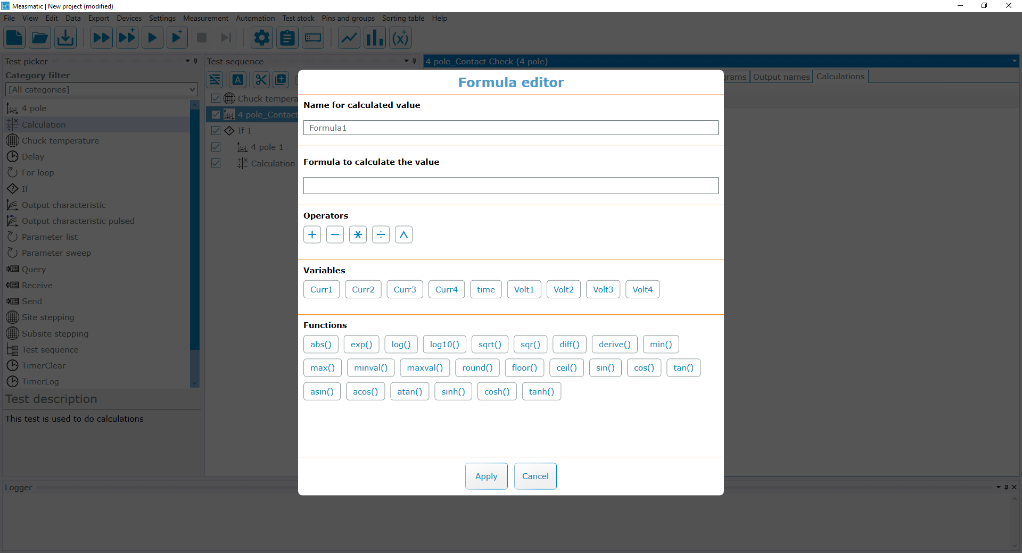Screen dimensions: 1022x553
Task: Click the New project toolbar icon
Action: coord(14,38)
